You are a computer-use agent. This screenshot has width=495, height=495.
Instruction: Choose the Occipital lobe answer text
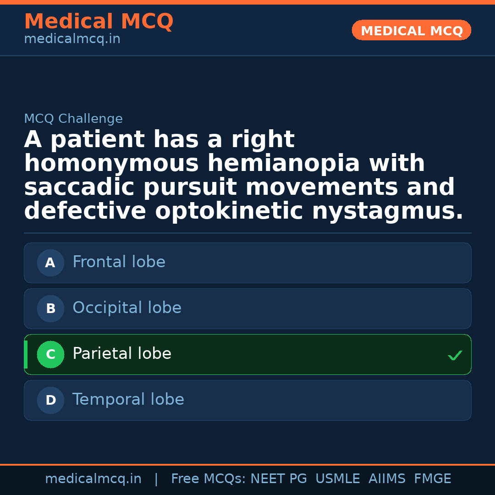[127, 308]
